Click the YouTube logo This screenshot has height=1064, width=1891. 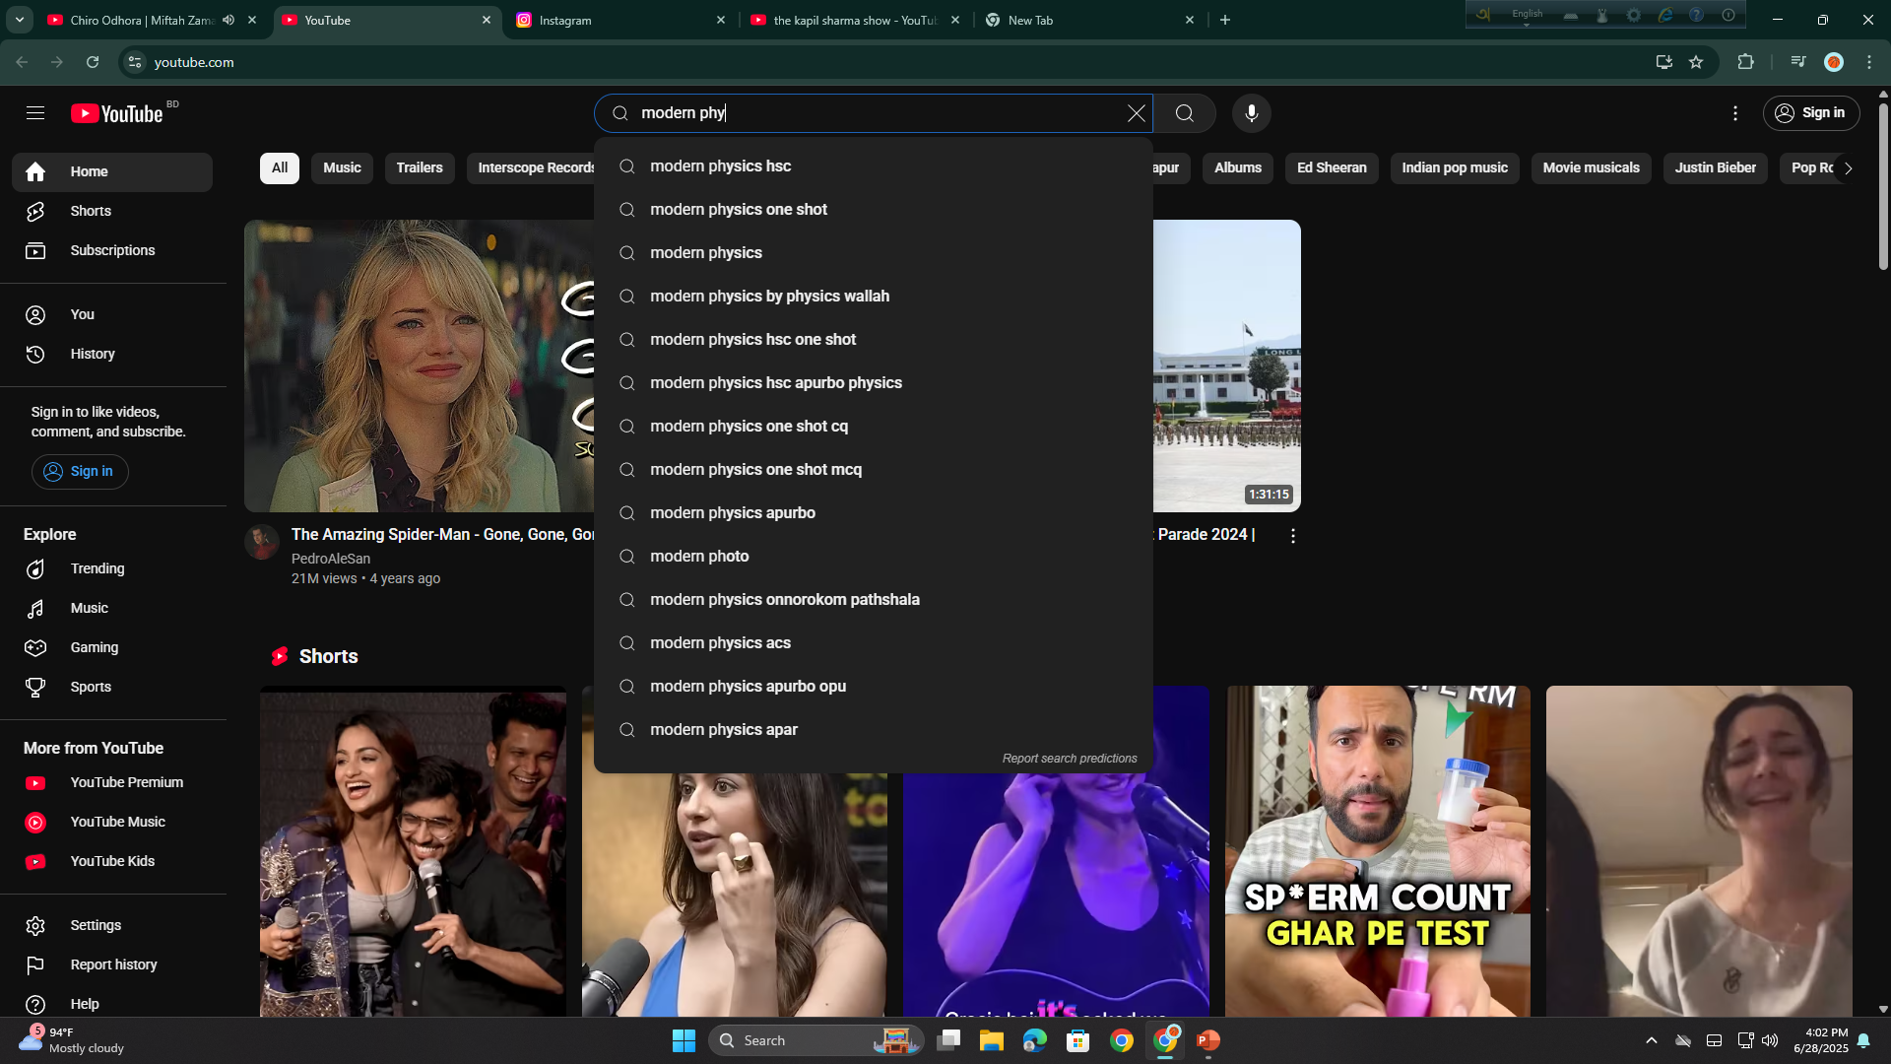[117, 113]
